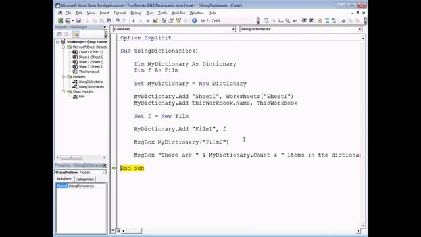
Task: Click the View Microsoft Excel icon
Action: tap(61, 20)
